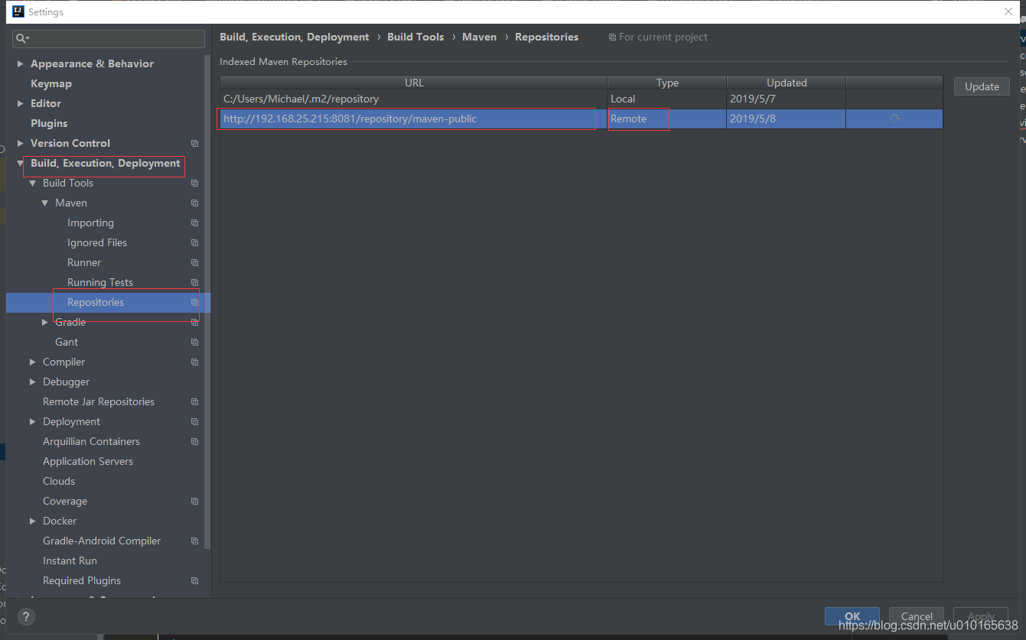Click the Update button for repositories

[982, 86]
